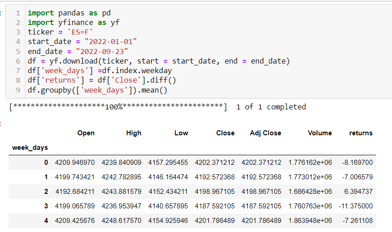Click Low value 4152.434211
Viewport: 392px width, 232px height.
coord(168,192)
